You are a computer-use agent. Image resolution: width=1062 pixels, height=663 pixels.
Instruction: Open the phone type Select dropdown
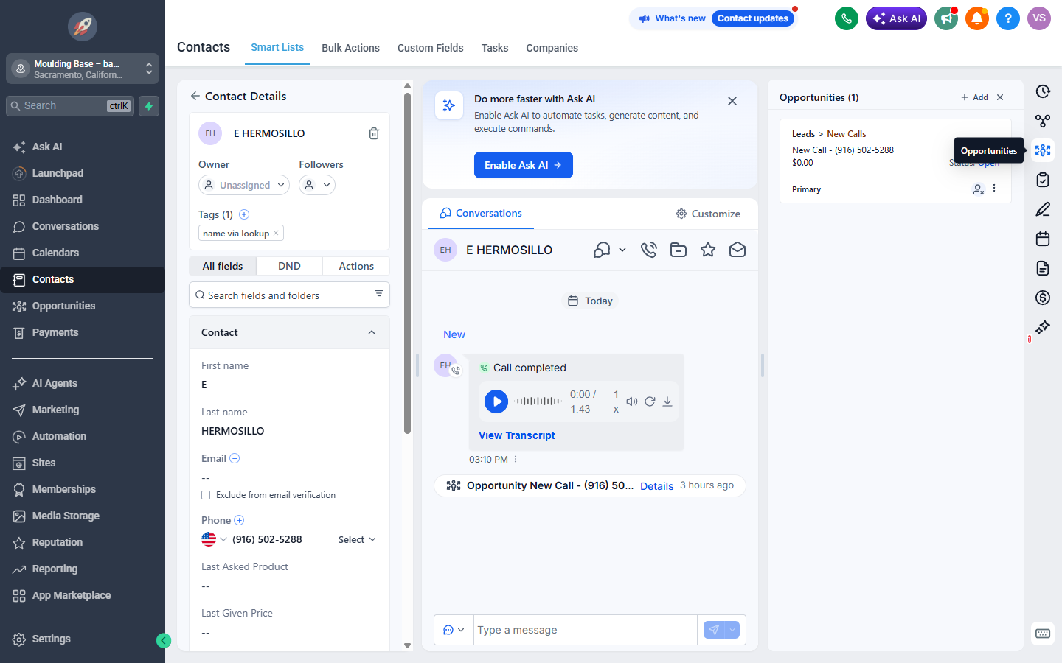tap(357, 539)
